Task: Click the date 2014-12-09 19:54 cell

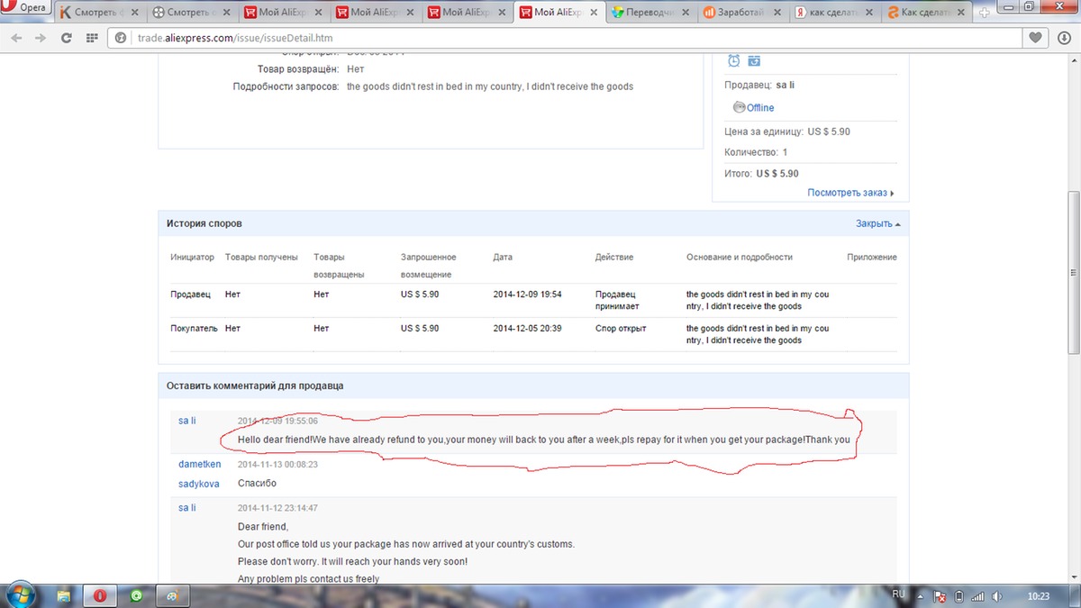Action: 528,295
